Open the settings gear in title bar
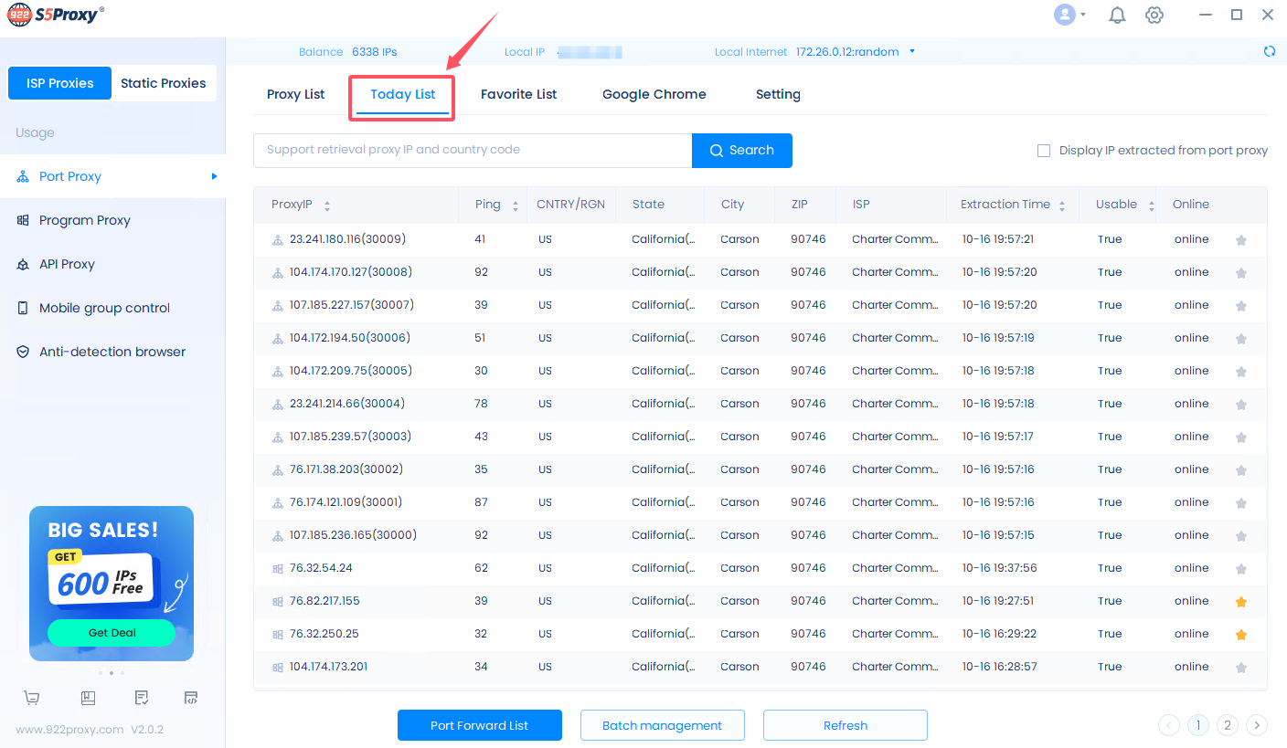This screenshot has width=1287, height=748. coord(1154,16)
